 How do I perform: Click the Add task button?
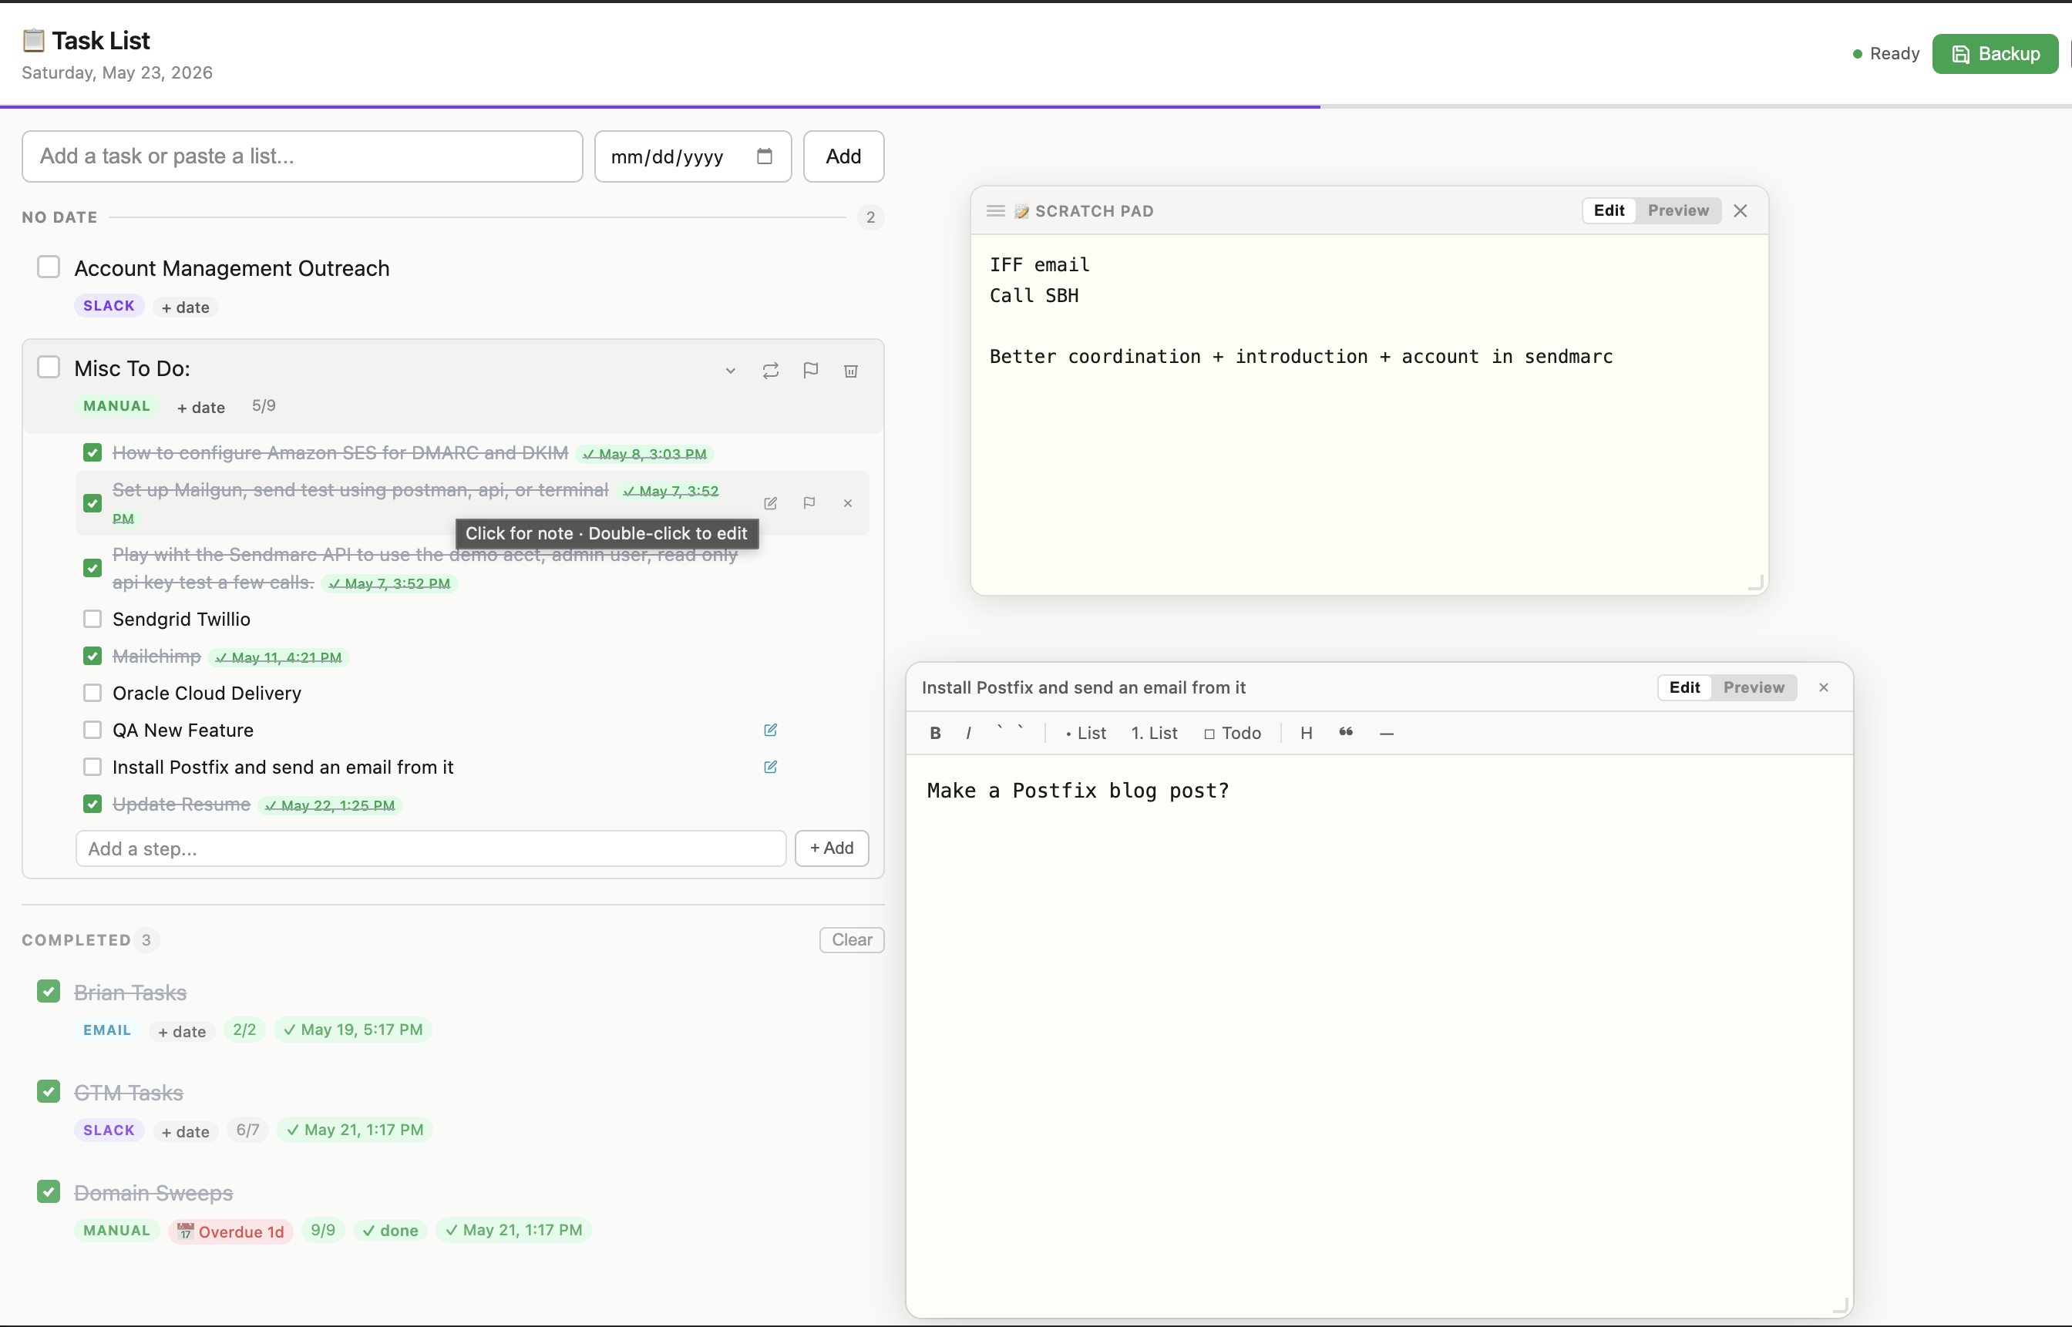843,156
